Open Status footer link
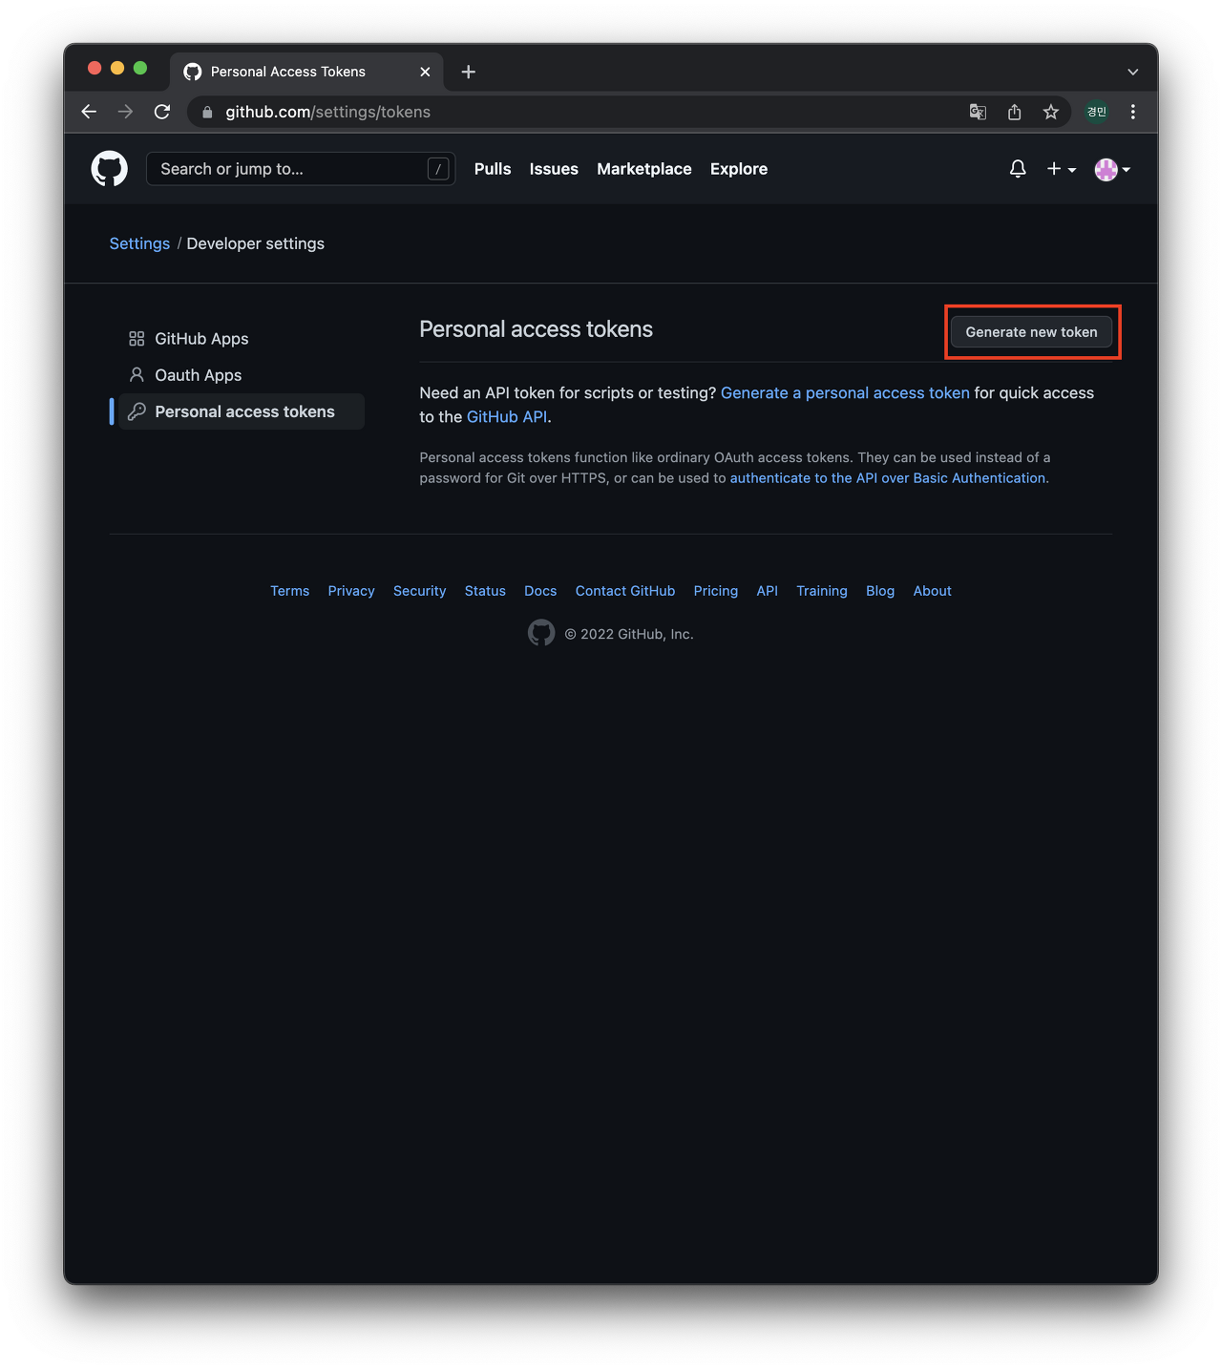 coord(485,591)
